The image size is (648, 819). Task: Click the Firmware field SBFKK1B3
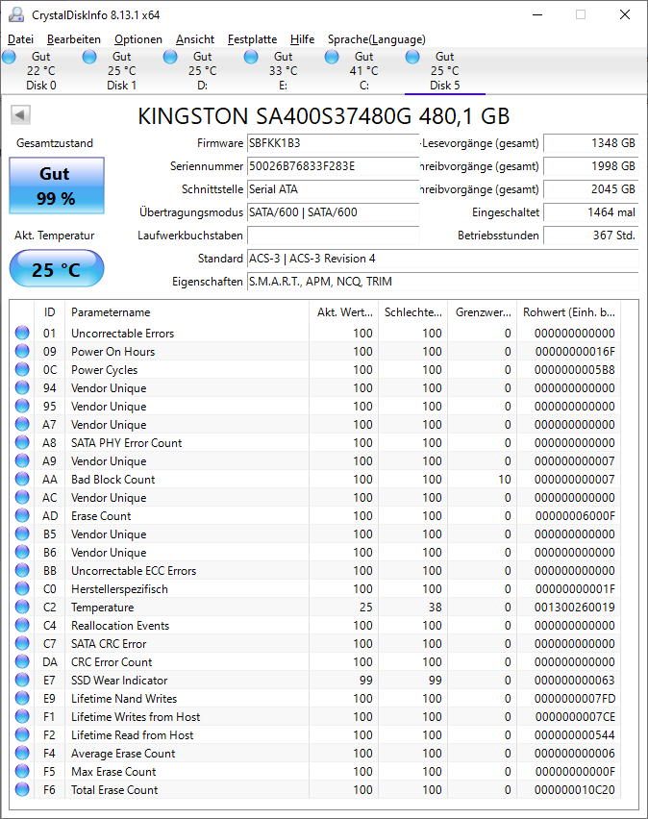pyautogui.click(x=334, y=143)
